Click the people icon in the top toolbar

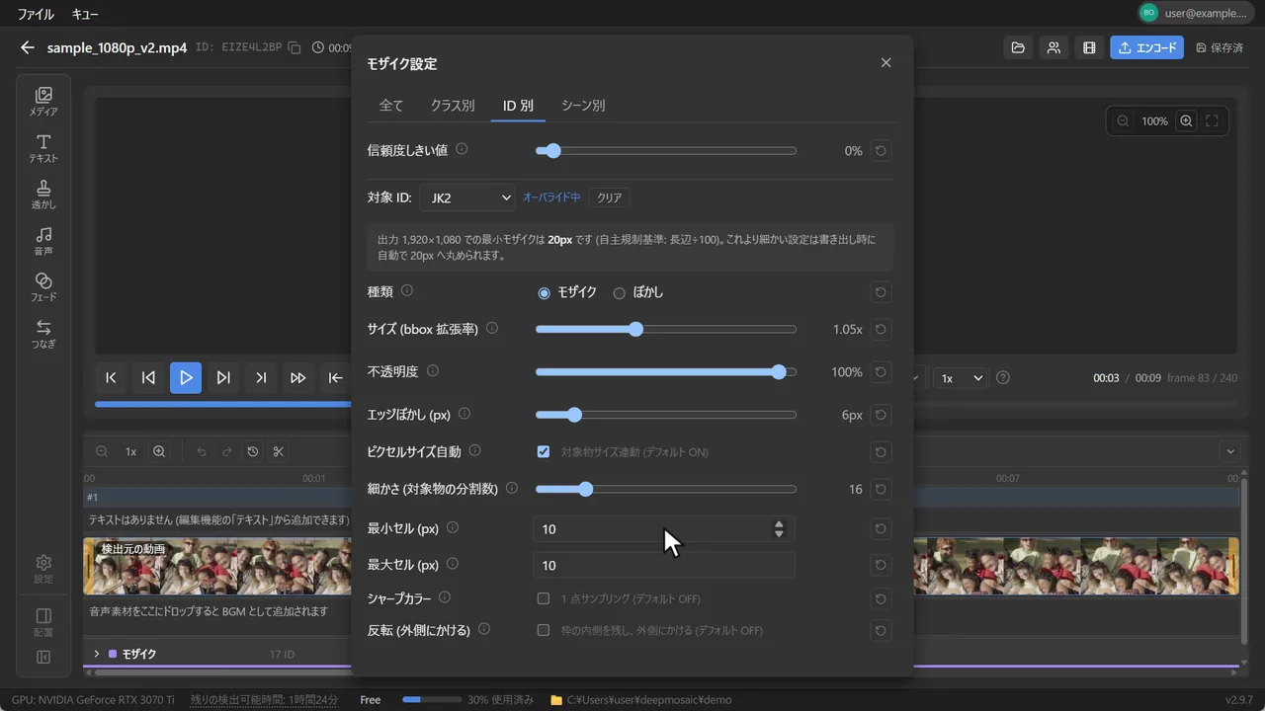(x=1054, y=47)
